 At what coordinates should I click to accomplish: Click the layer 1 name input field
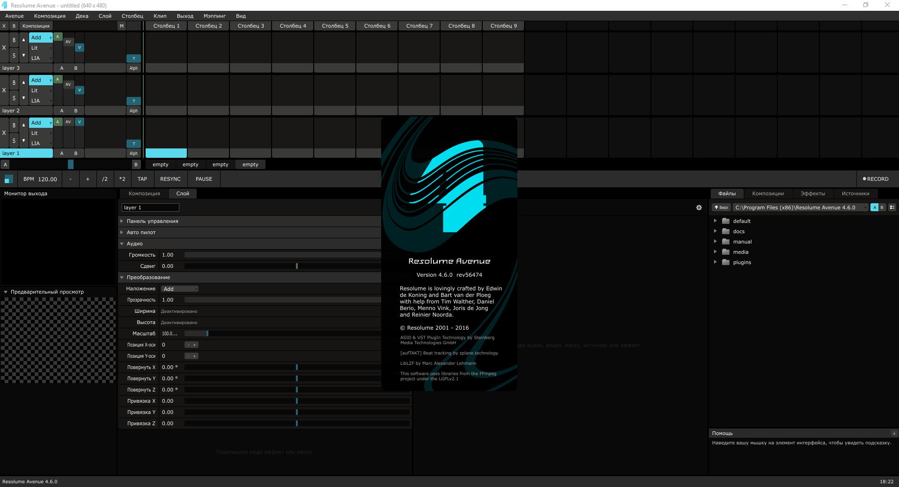[150, 207]
